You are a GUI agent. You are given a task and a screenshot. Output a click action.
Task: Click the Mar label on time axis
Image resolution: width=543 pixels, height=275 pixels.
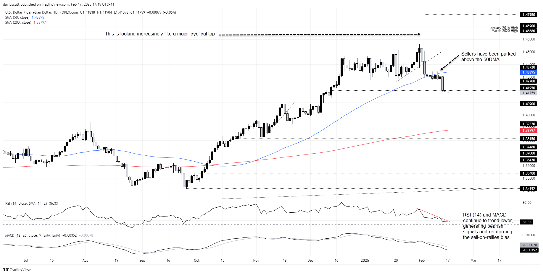(x=473, y=261)
